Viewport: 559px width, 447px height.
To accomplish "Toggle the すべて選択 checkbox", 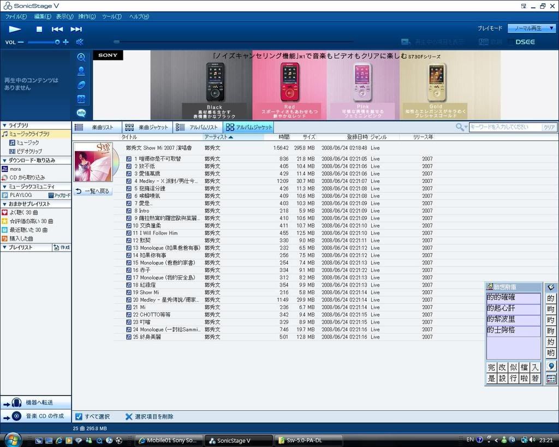I will click(79, 416).
